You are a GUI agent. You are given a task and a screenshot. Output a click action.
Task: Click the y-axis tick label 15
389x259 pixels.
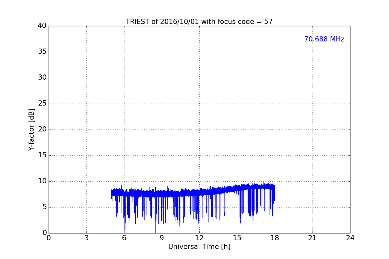(42, 155)
